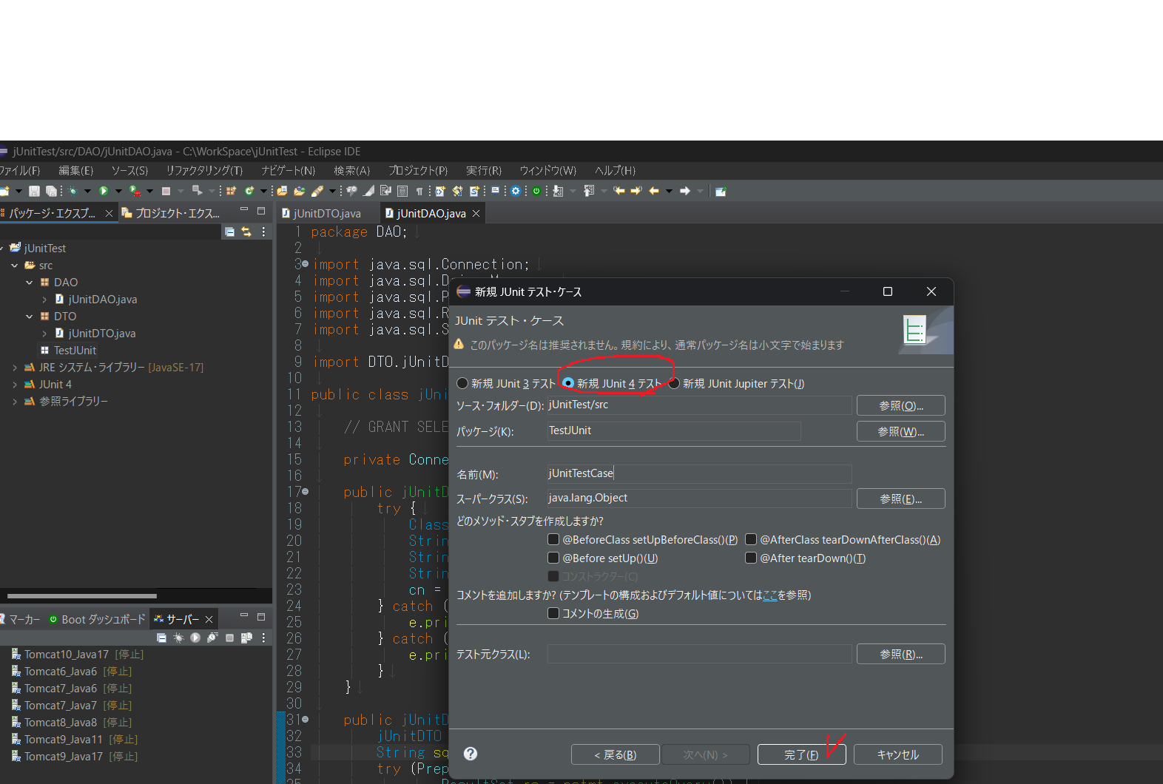Expand jUnitDAO.java tree node
This screenshot has height=784, width=1163.
[44, 300]
